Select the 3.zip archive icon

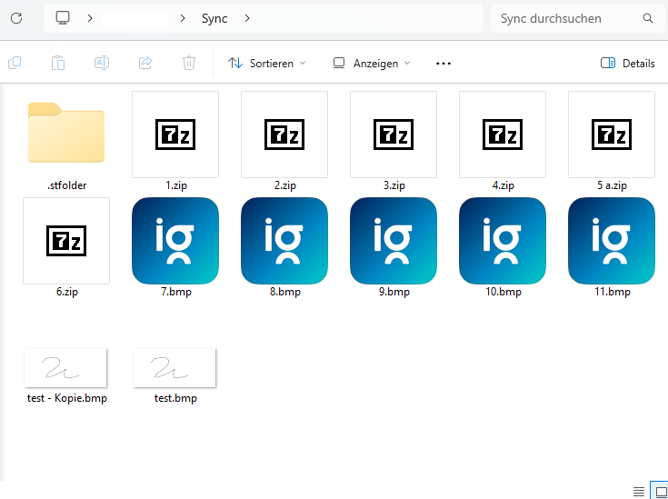coord(394,135)
